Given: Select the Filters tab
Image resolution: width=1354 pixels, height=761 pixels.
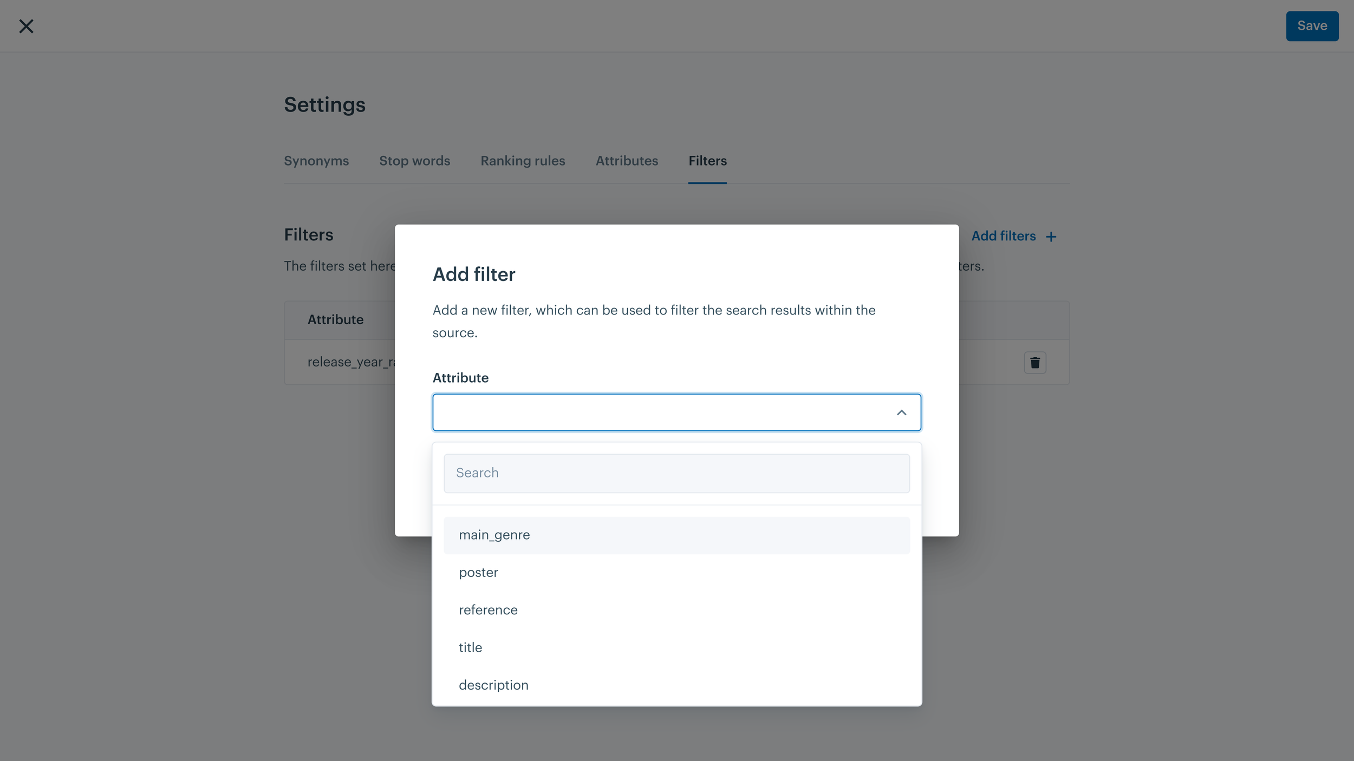Looking at the screenshot, I should click(707, 161).
